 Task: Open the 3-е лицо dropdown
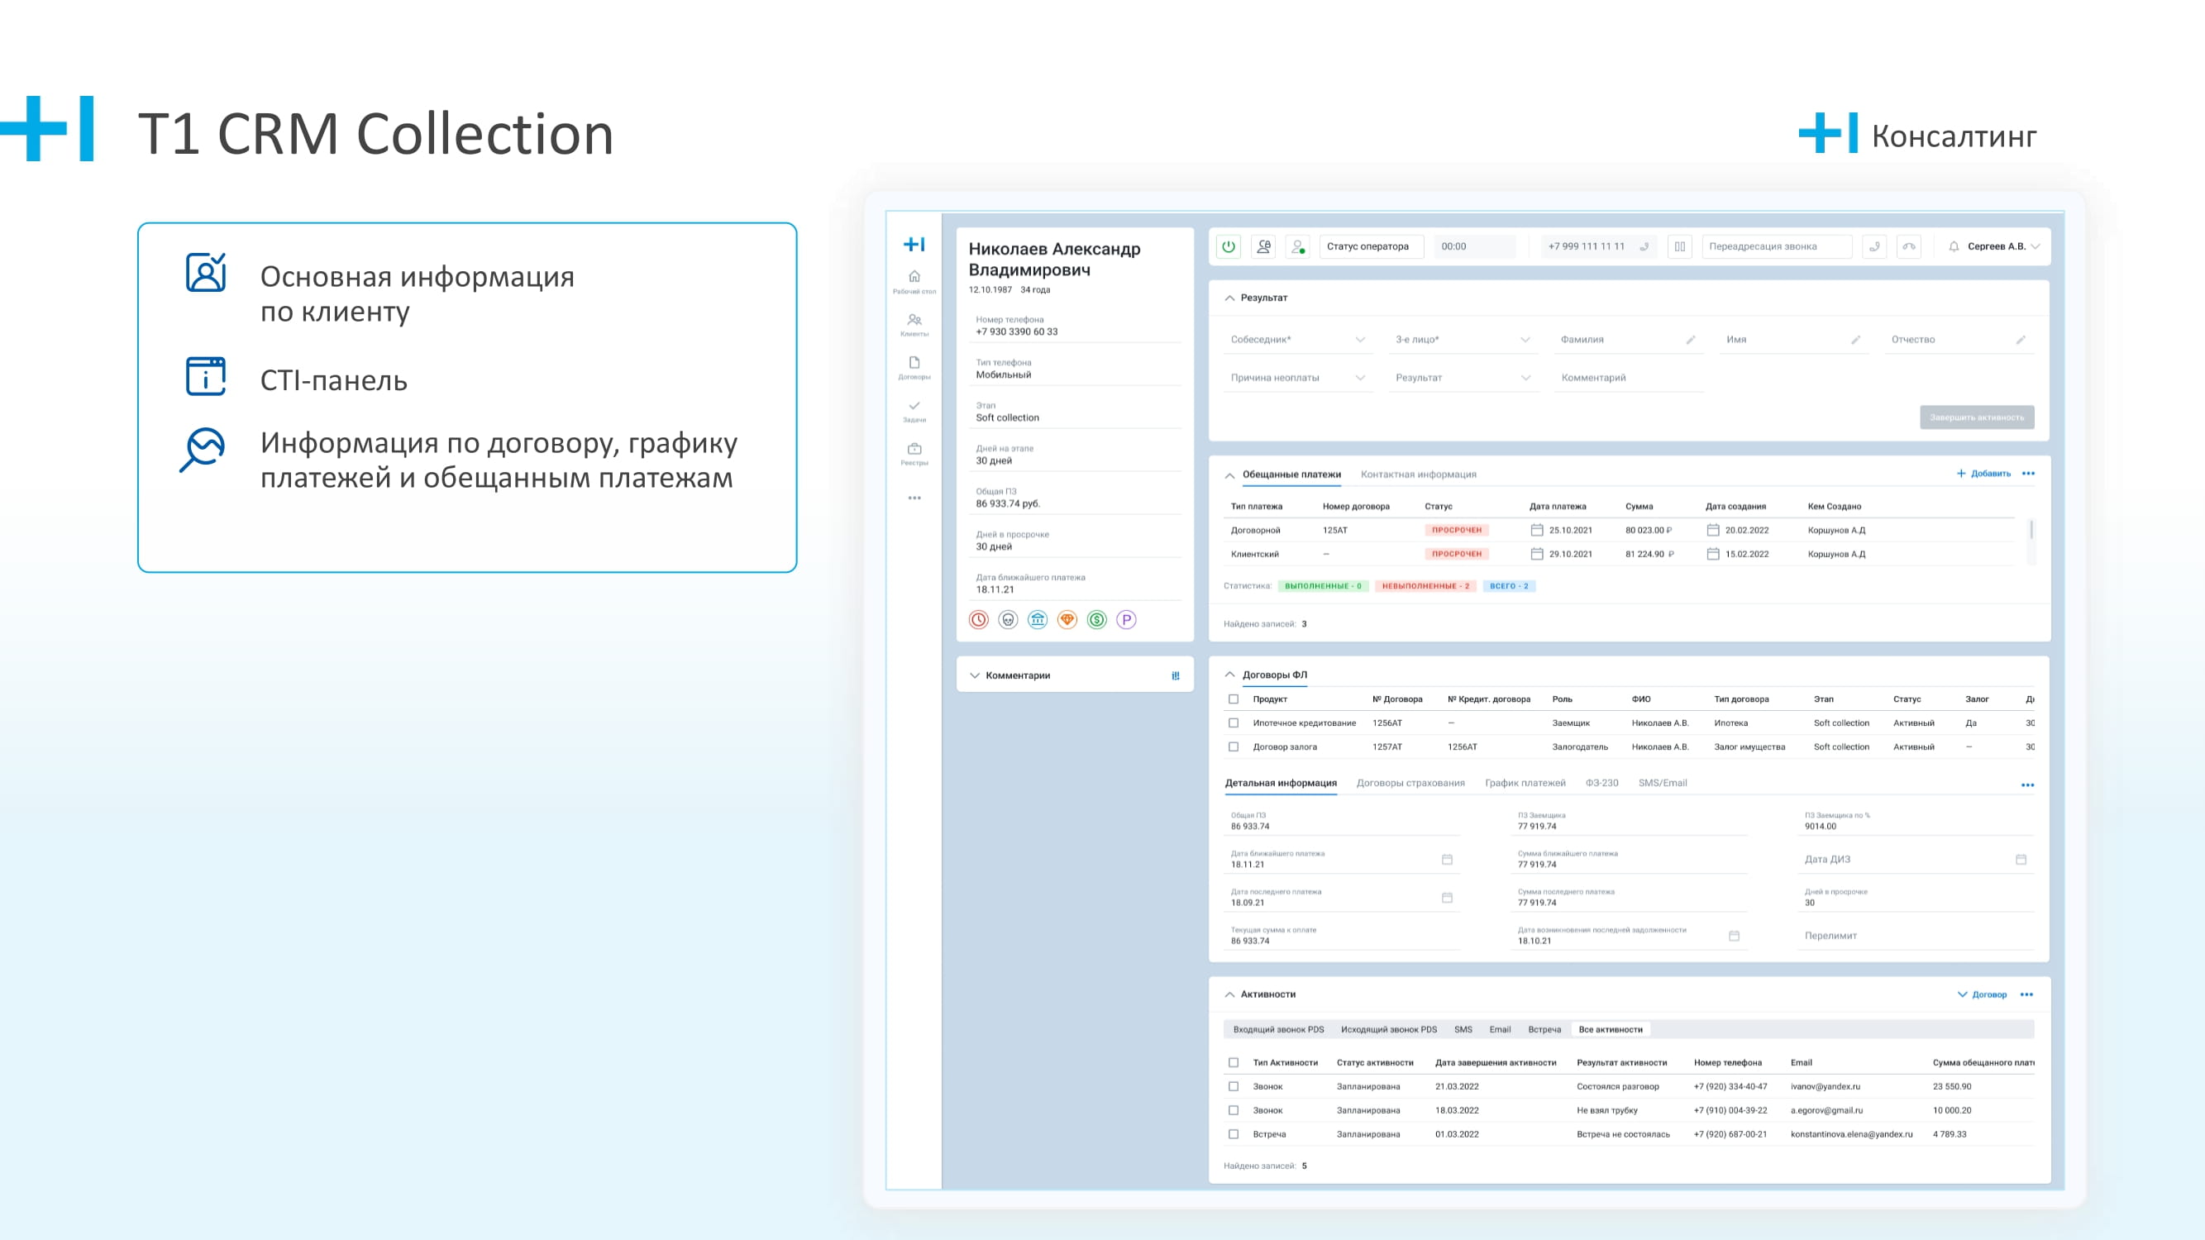pyautogui.click(x=1463, y=340)
